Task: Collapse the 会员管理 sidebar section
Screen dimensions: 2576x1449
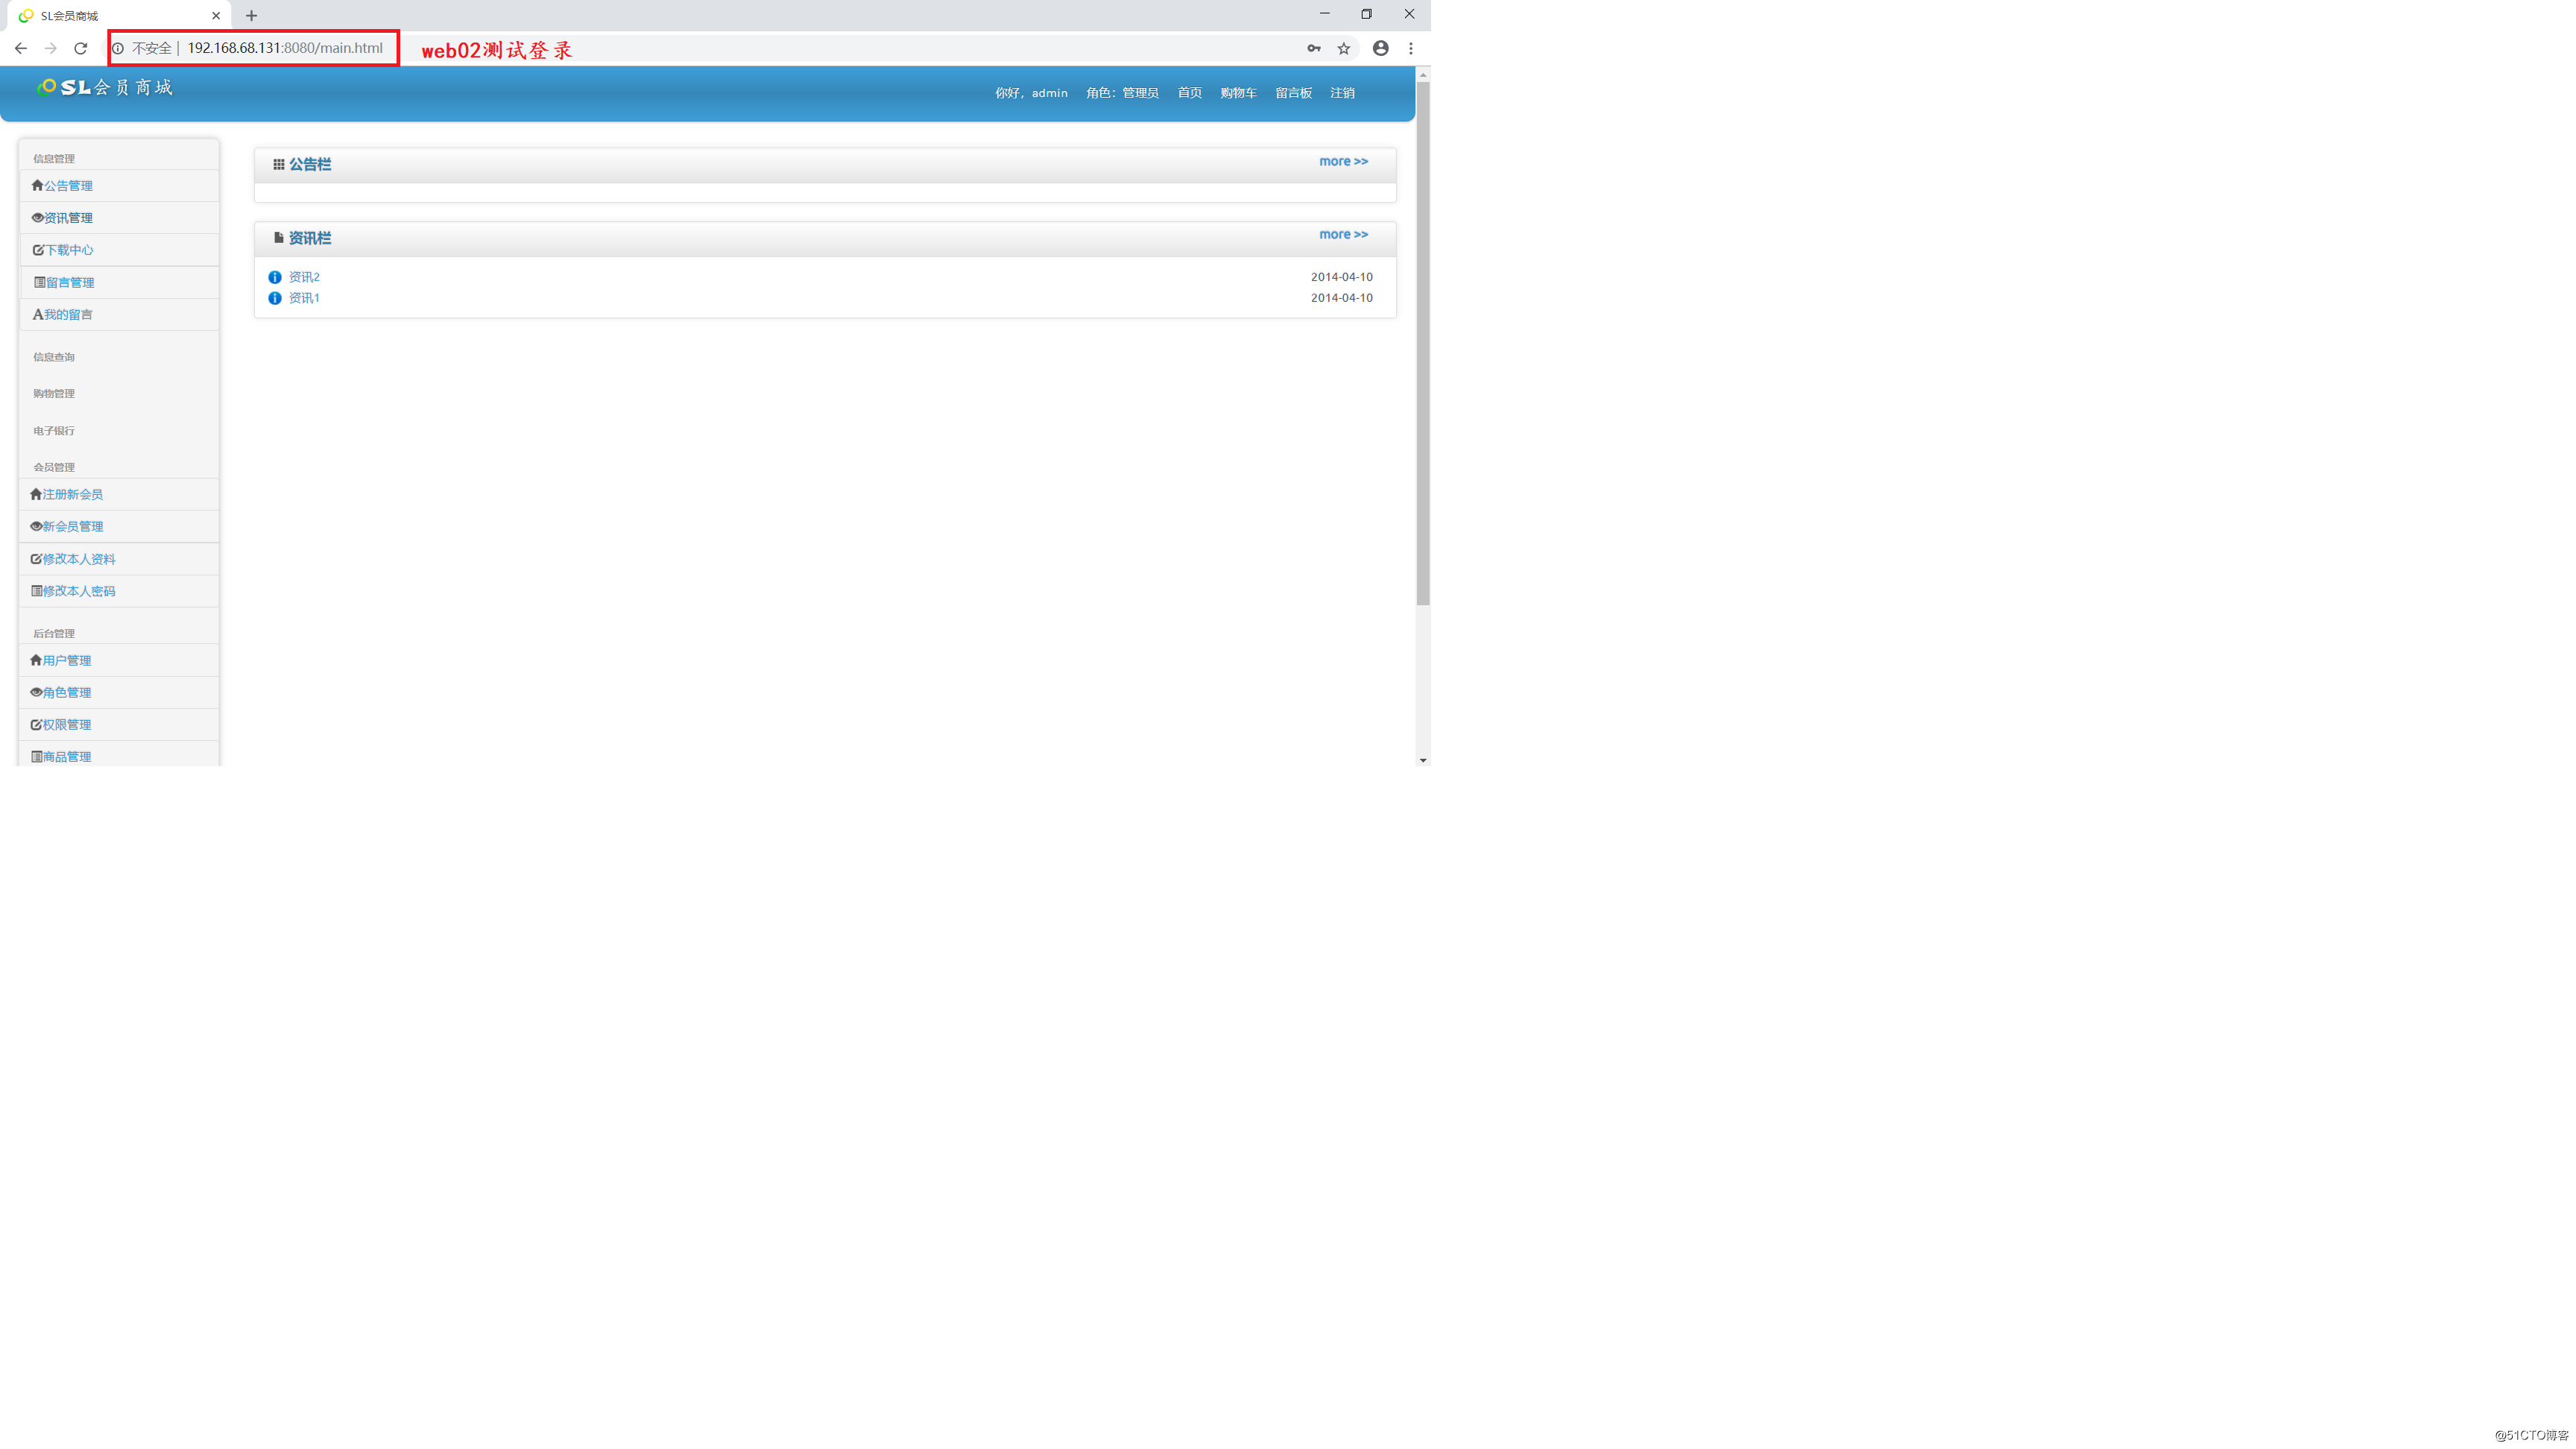Action: (54, 468)
